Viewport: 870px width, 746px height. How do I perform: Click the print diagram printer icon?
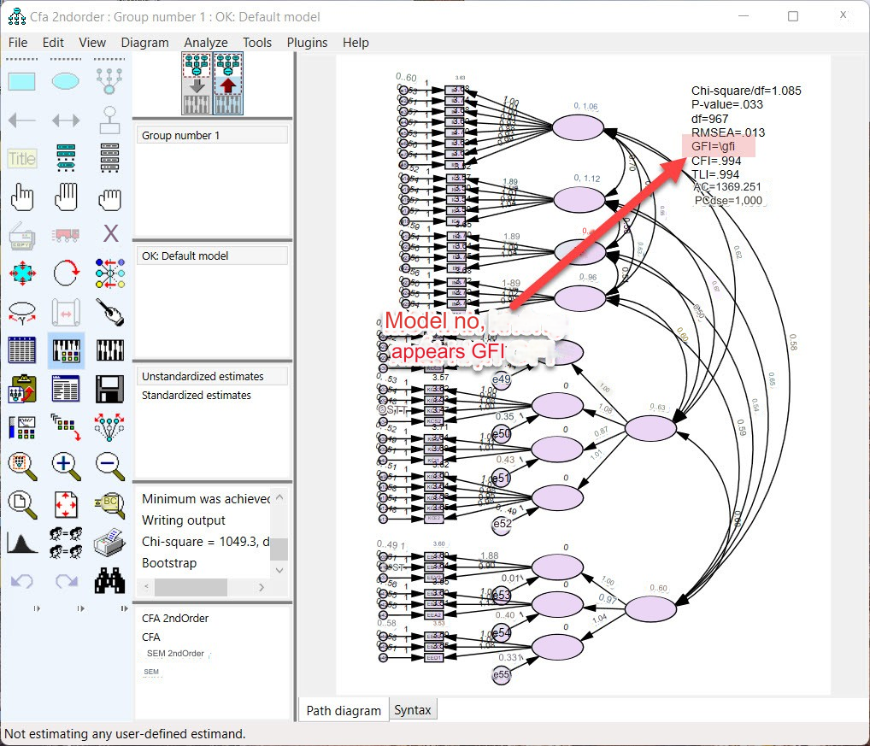109,542
